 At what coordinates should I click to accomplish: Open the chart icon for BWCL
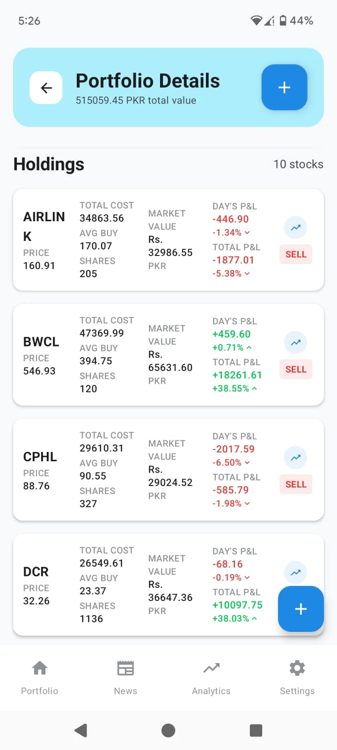tap(295, 343)
